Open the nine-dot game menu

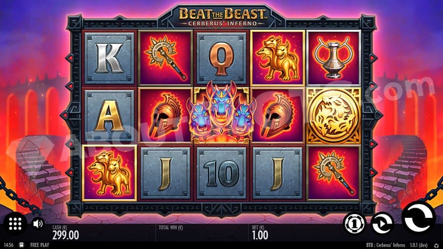(x=15, y=224)
